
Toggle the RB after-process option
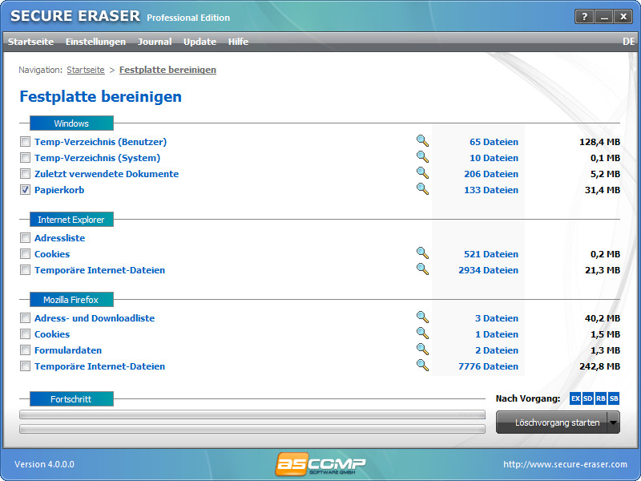coord(600,398)
